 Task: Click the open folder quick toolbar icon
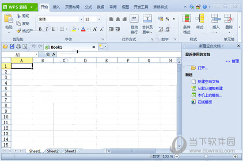5,46
